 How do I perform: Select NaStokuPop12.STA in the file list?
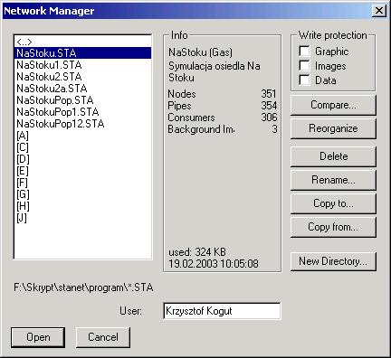click(83, 124)
